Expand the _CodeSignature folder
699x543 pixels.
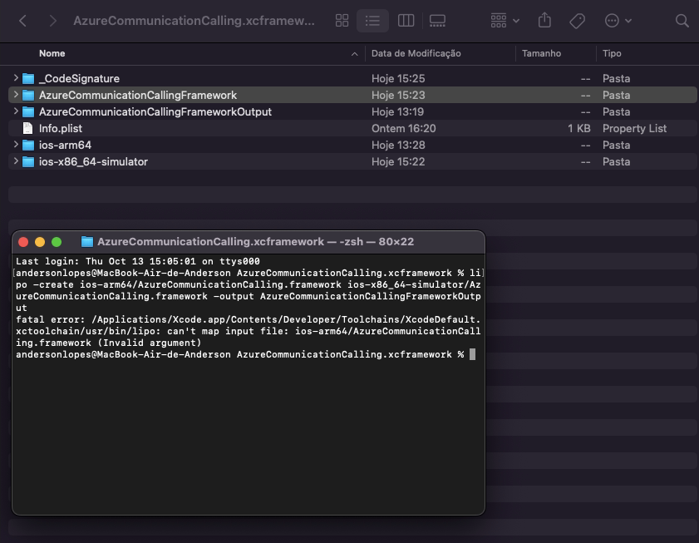pyautogui.click(x=16, y=78)
